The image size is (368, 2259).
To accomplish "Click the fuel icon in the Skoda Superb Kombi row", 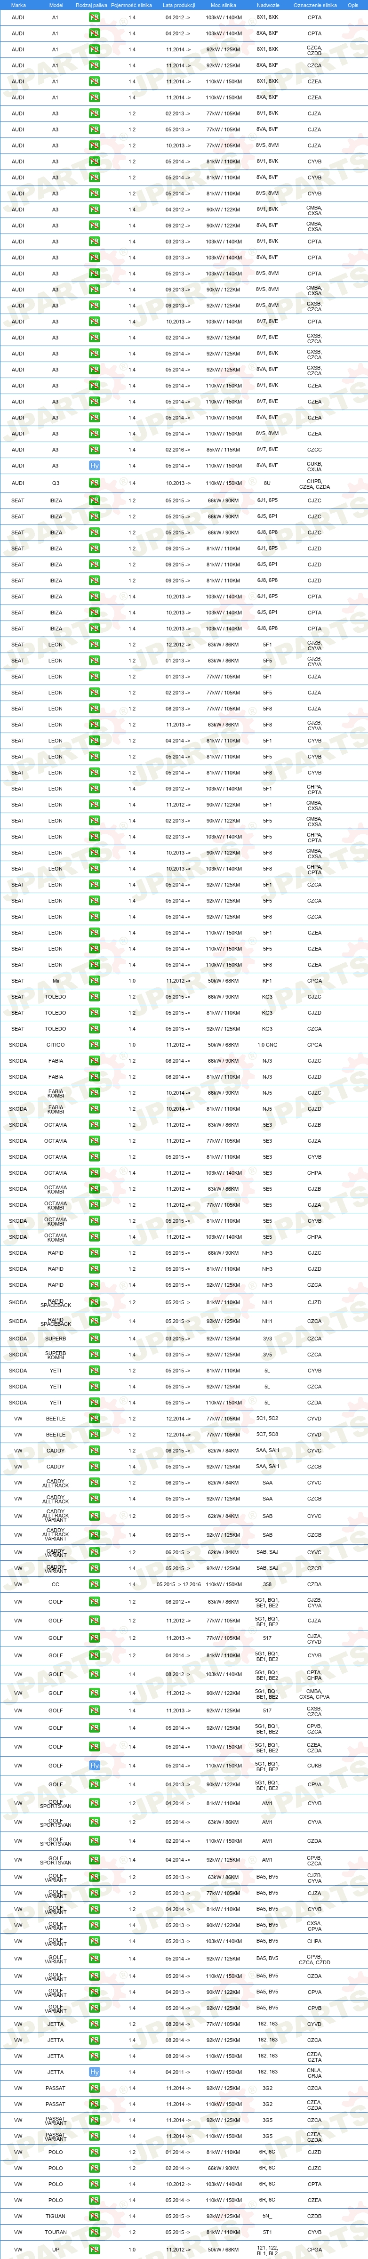I will pyautogui.click(x=95, y=1354).
